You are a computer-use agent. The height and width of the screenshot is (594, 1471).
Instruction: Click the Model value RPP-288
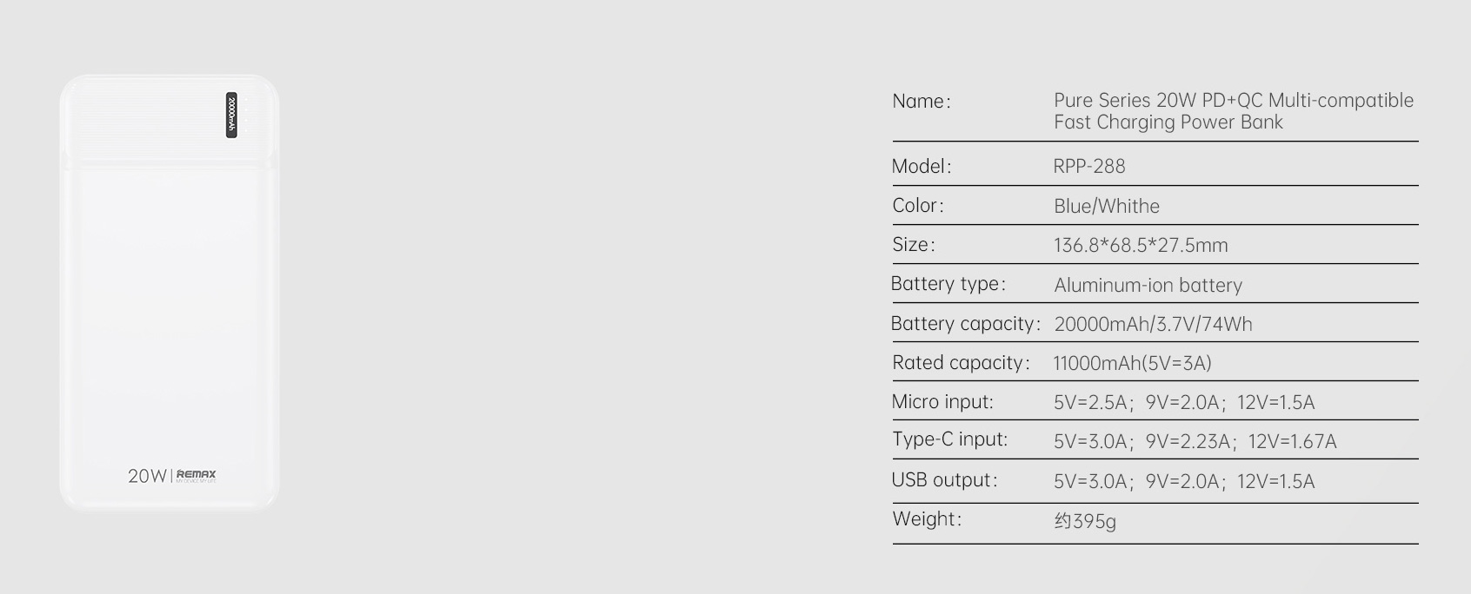coord(1089,166)
